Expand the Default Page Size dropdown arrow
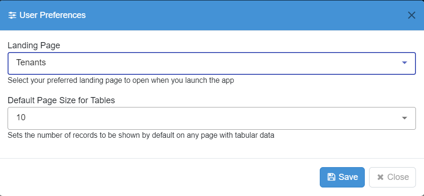The image size is (424, 196). (x=404, y=118)
